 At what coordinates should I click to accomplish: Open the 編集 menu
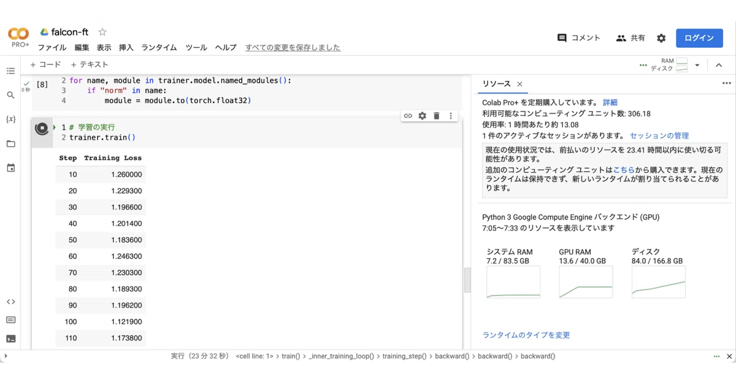tap(82, 48)
